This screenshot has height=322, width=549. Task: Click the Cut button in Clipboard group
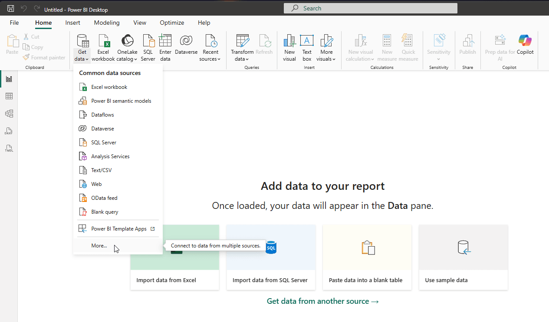tap(32, 37)
